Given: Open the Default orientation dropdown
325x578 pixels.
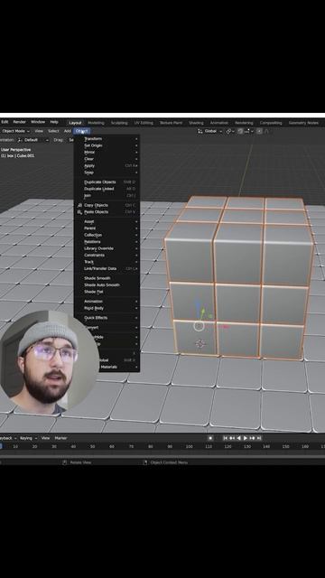Looking at the screenshot, I should [33, 140].
